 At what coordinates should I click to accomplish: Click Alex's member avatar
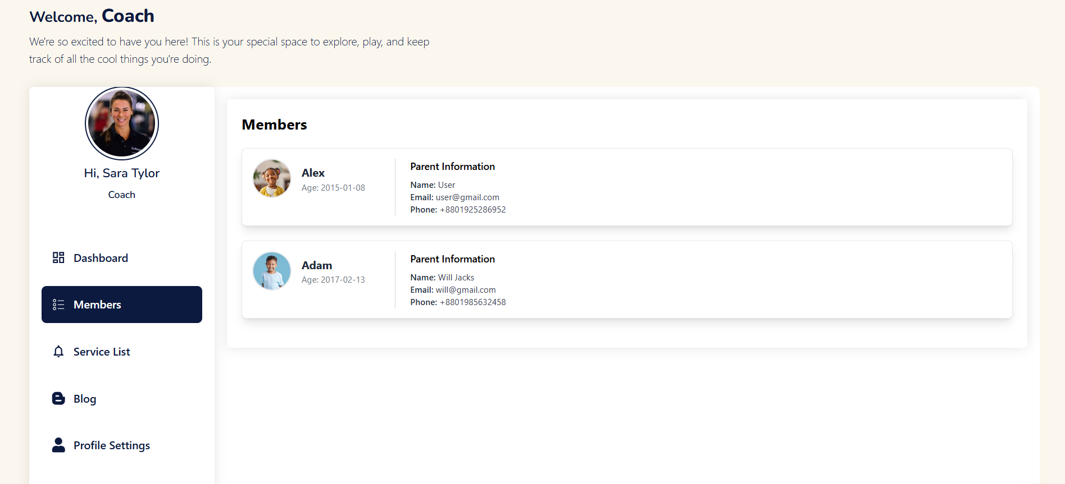click(x=272, y=178)
